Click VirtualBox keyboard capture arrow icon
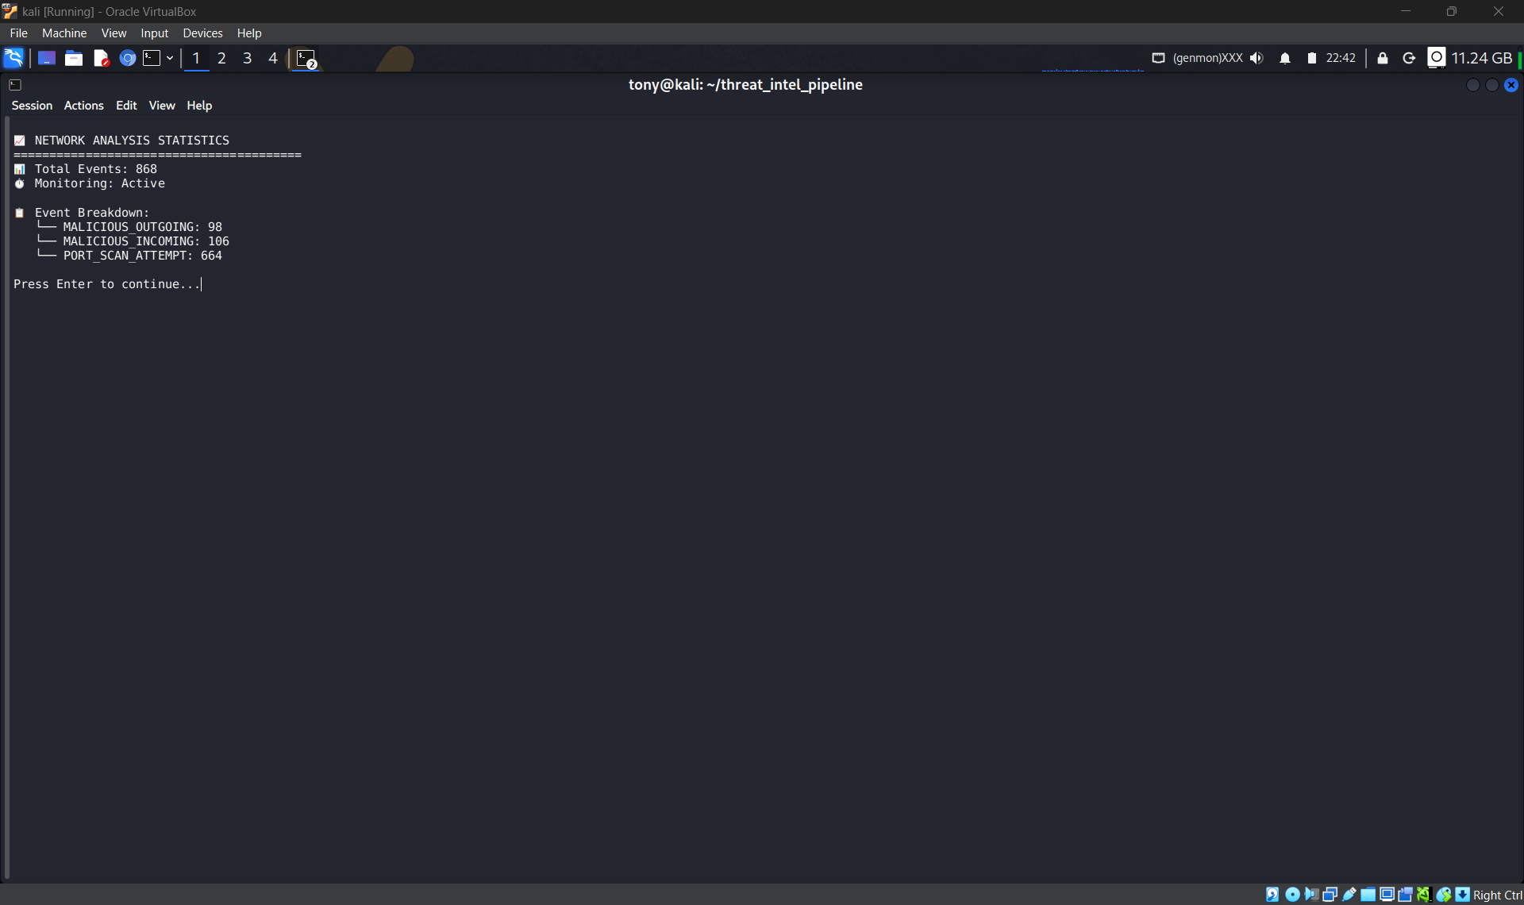1524x905 pixels. (1462, 895)
